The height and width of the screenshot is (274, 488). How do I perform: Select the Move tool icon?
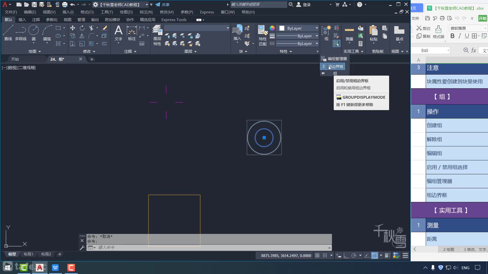point(73,28)
